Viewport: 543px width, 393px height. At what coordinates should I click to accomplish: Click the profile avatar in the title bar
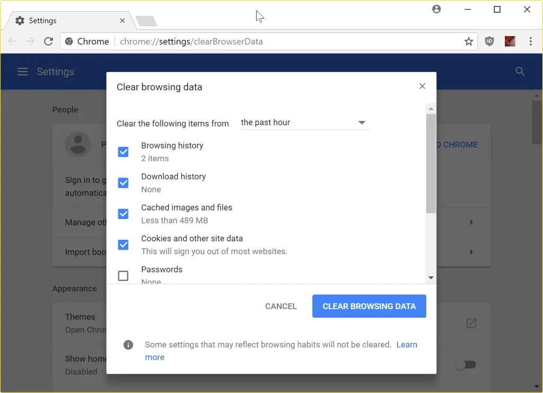click(x=436, y=8)
